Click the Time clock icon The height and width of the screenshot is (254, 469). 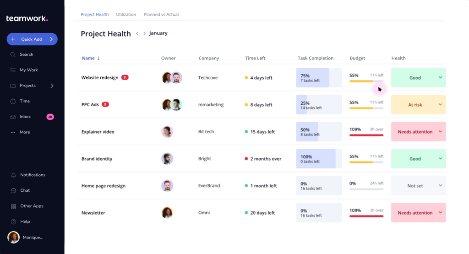[13, 101]
